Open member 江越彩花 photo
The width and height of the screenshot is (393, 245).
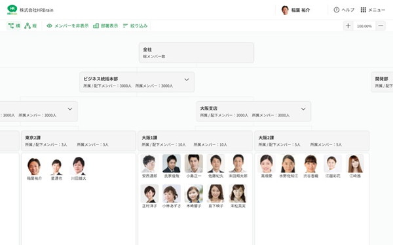[x=333, y=163]
